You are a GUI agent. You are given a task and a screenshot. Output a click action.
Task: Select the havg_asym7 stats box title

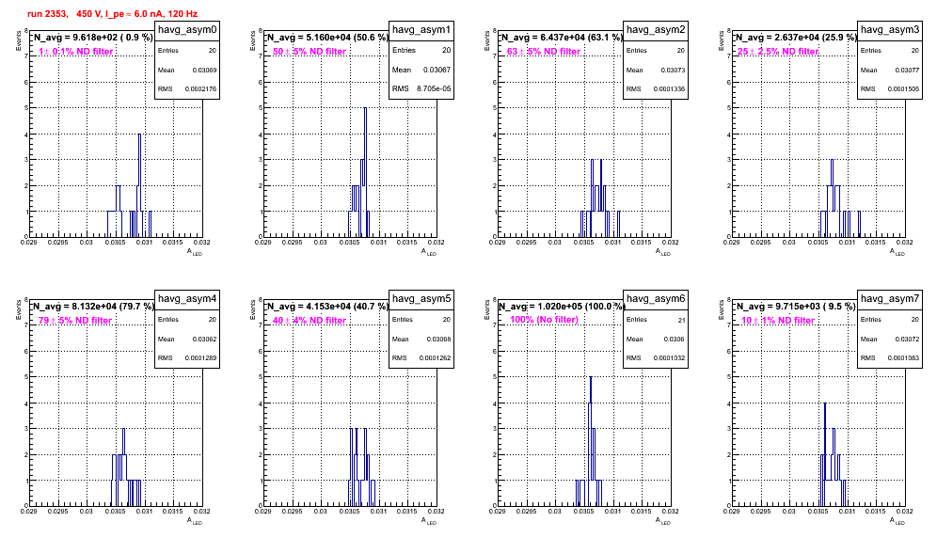coord(890,299)
